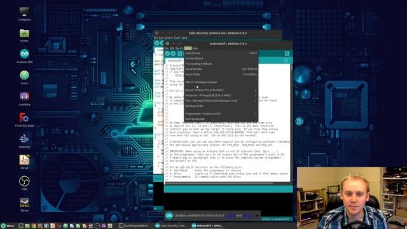Screen dimensions: 407x229
Task: Click the headphones Audacity icon on taskbar
Action: tap(104, 226)
